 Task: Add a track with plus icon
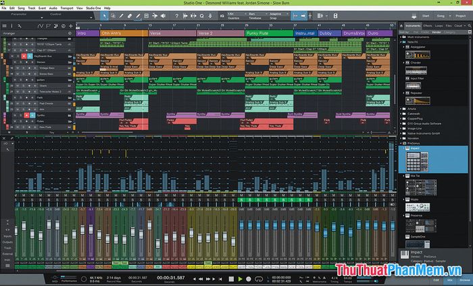pos(71,26)
